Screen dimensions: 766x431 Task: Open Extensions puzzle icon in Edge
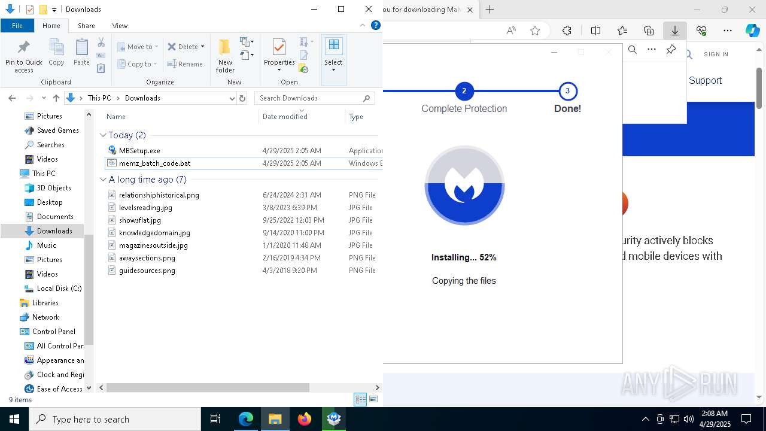[567, 31]
